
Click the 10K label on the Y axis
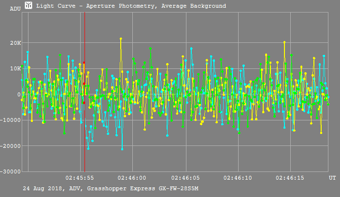[x=16, y=68]
